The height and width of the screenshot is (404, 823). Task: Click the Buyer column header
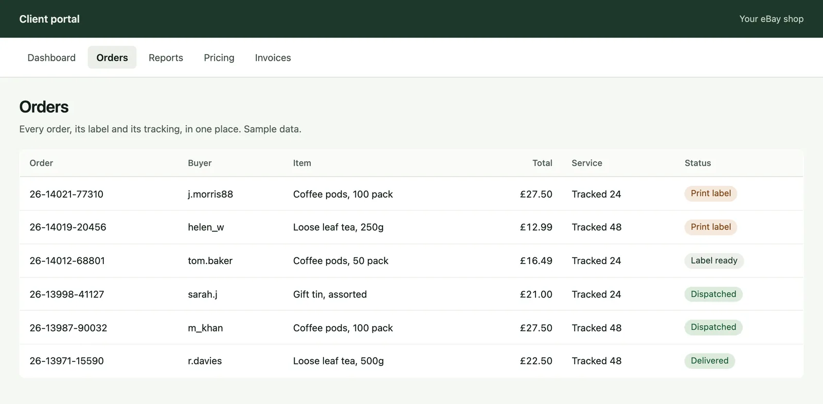pyautogui.click(x=200, y=163)
